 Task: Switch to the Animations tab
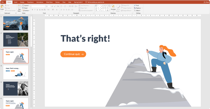[40, 2]
